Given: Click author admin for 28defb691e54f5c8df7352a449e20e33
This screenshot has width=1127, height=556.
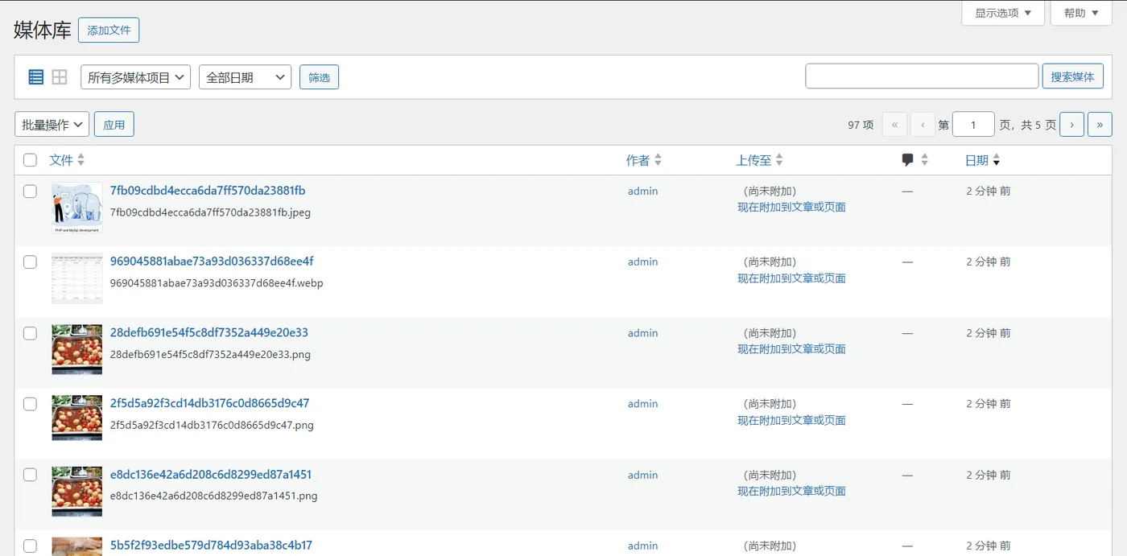Looking at the screenshot, I should pos(643,332).
